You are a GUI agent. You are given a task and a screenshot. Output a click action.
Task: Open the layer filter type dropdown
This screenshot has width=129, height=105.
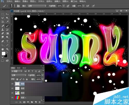(x=17, y=71)
